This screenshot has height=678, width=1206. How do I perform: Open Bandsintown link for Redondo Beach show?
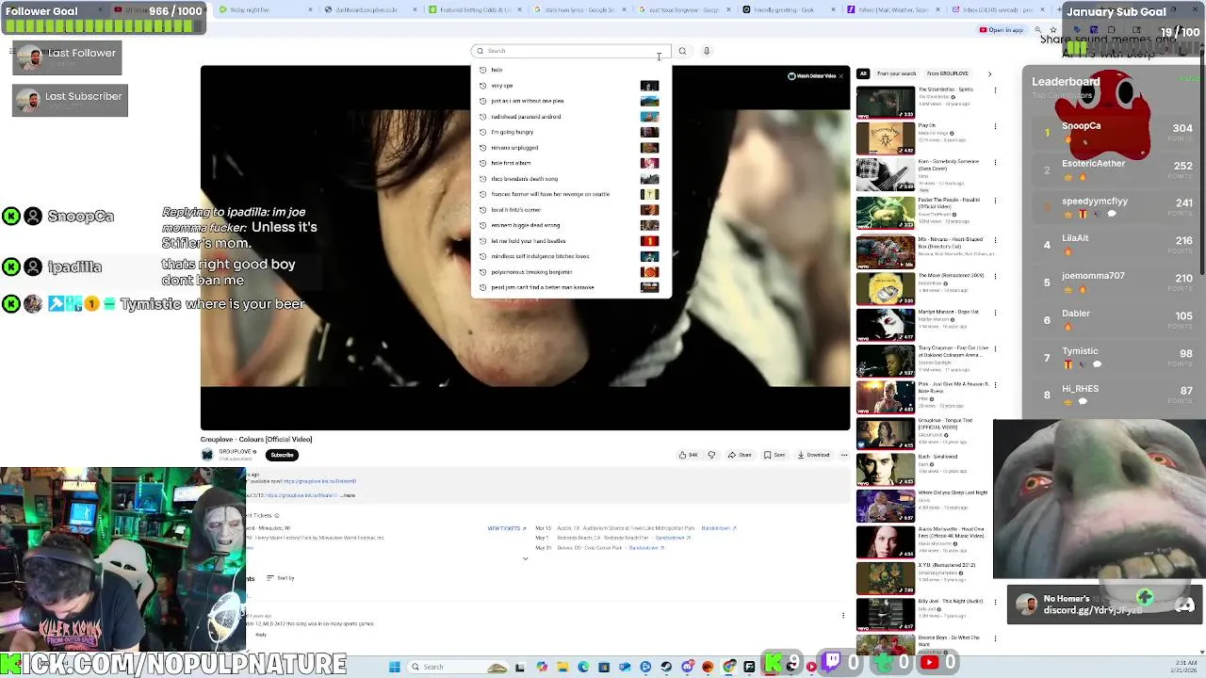coord(674,538)
